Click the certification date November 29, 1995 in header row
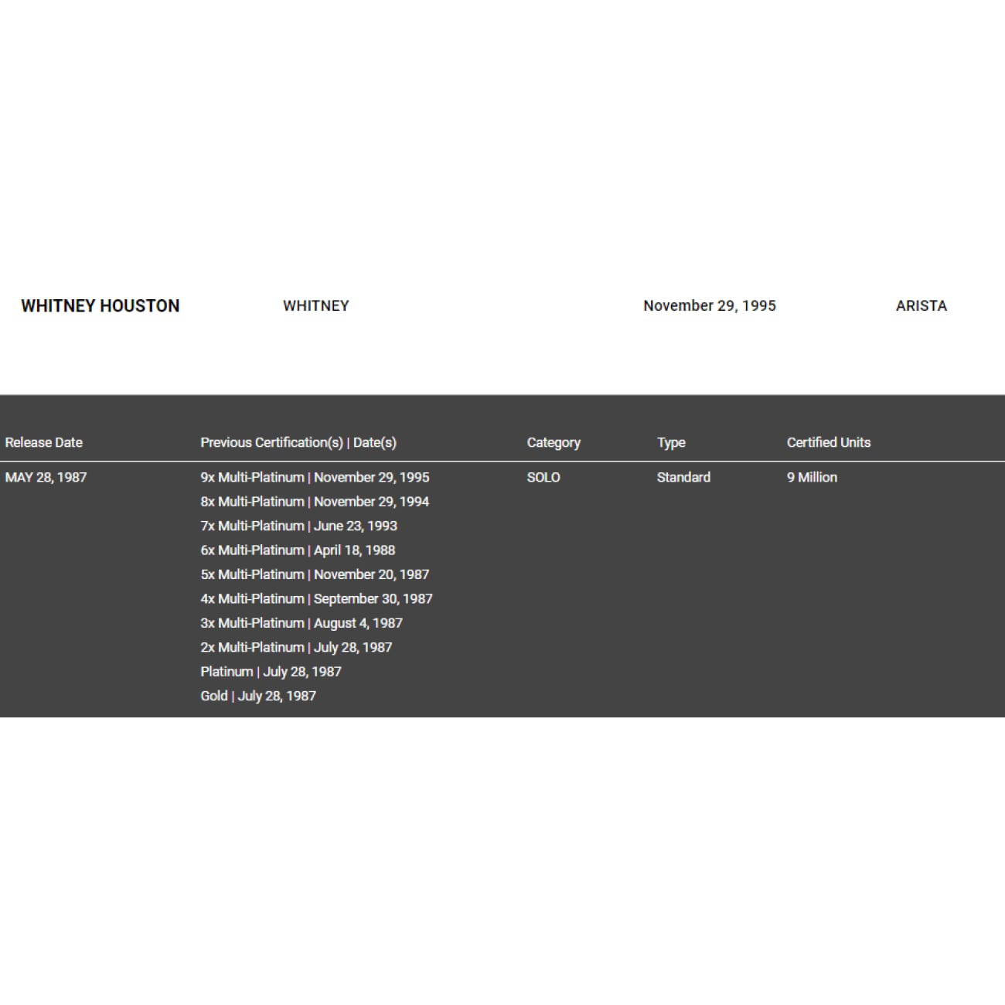 click(x=710, y=306)
